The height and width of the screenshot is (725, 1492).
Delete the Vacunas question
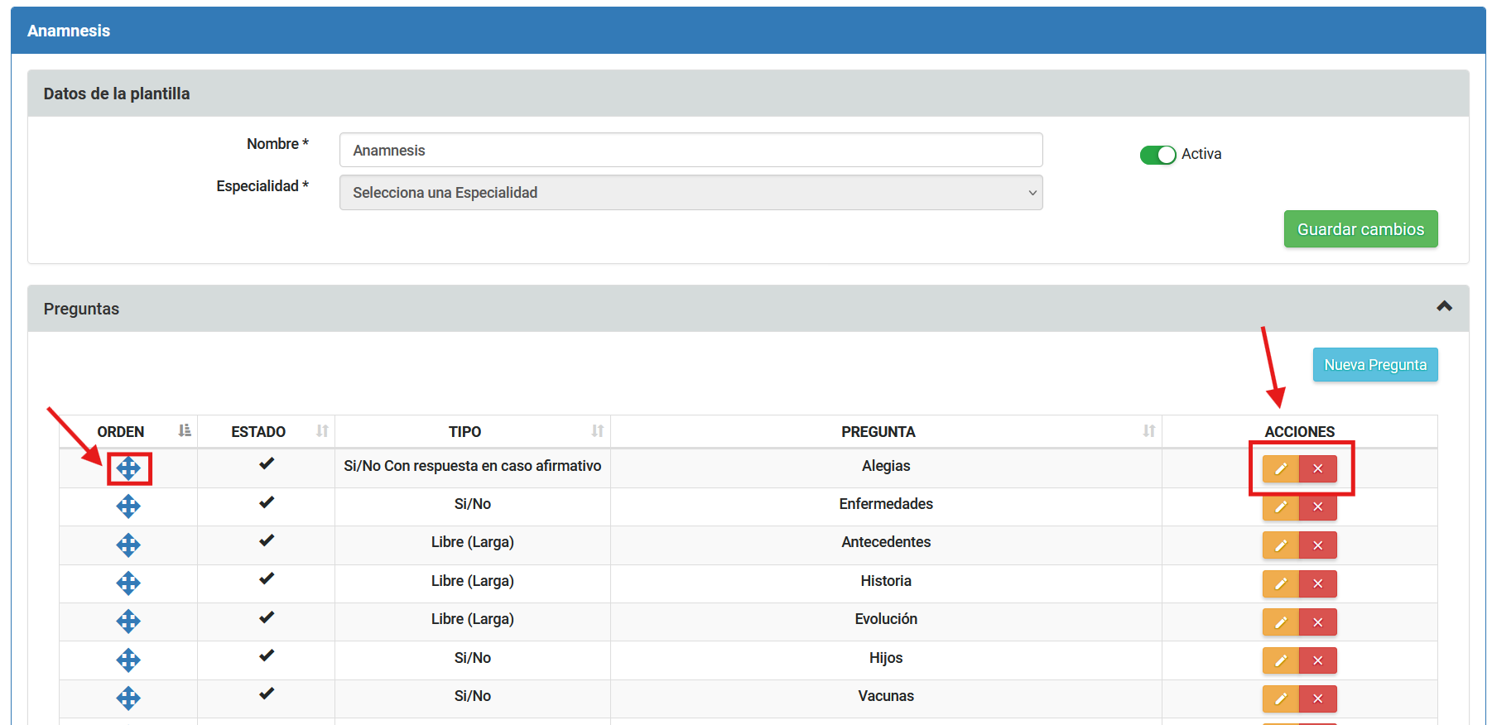pyautogui.click(x=1317, y=699)
